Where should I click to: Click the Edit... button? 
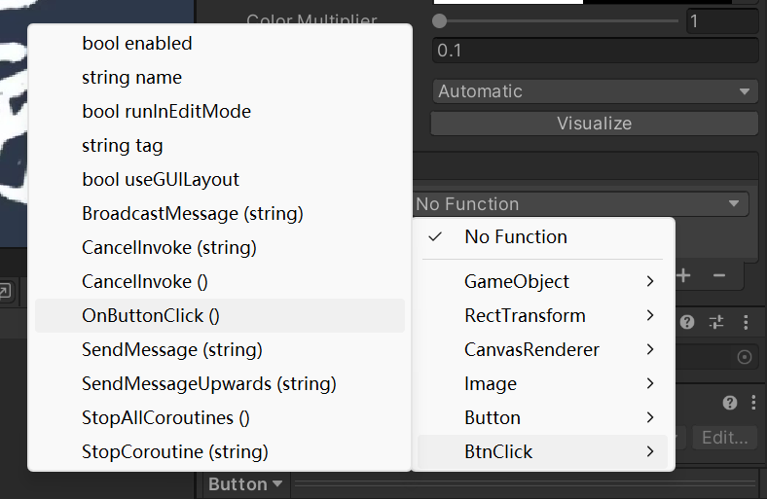point(724,438)
